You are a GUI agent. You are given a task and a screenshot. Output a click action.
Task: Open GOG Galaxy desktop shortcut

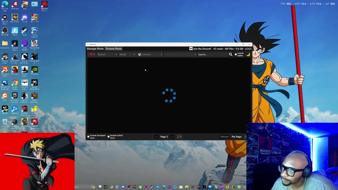25,46
